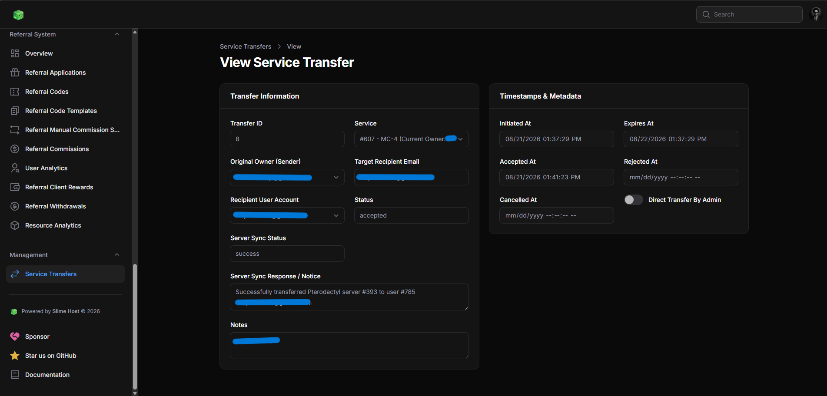The width and height of the screenshot is (827, 396).
Task: Click the Overview grid icon
Action: tap(15, 53)
